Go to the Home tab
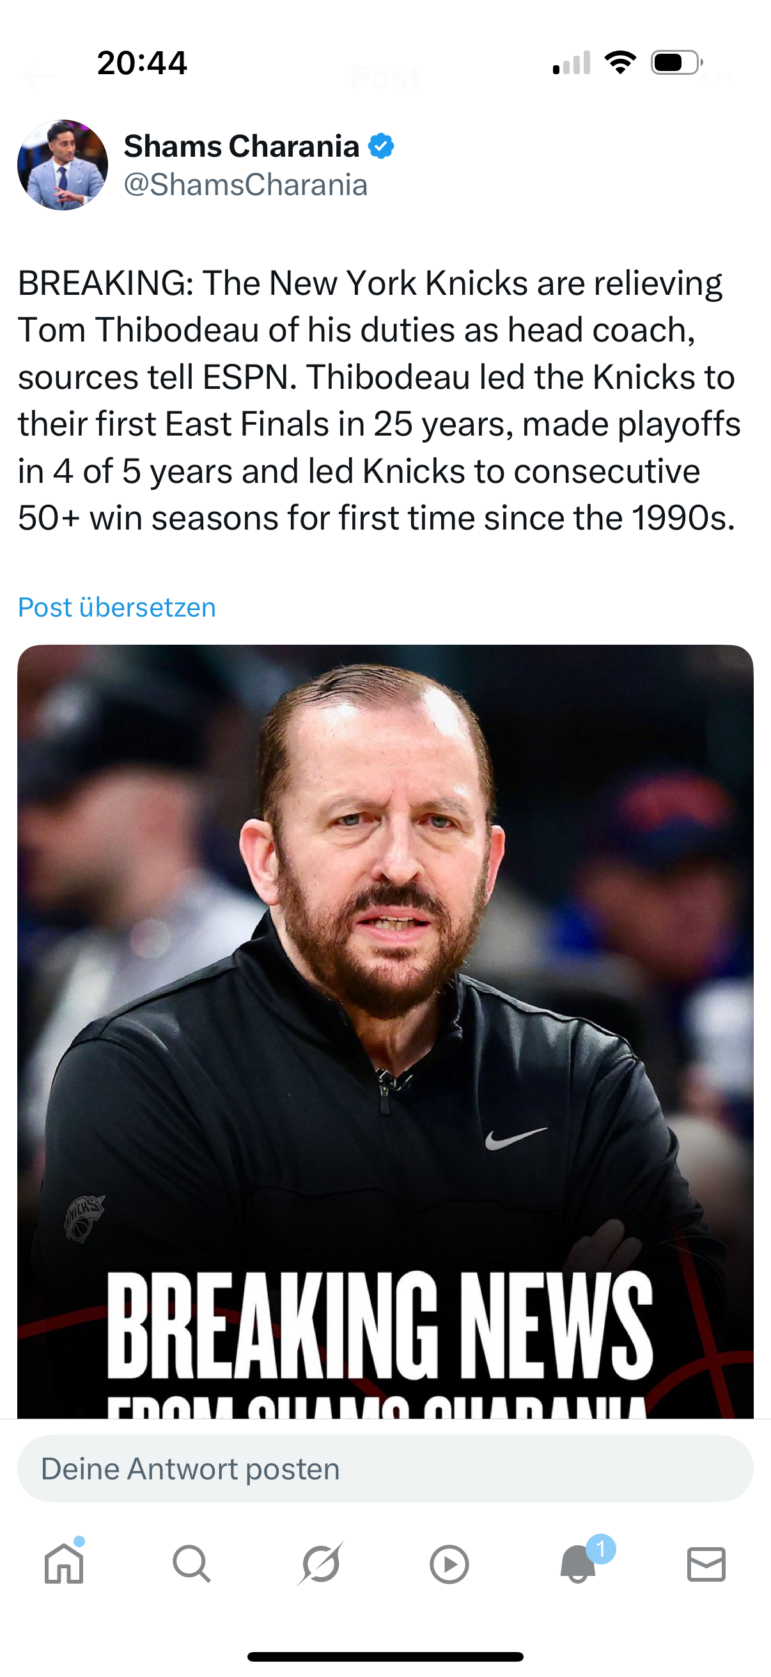Viewport: 771px width, 1677px height. (x=64, y=1564)
